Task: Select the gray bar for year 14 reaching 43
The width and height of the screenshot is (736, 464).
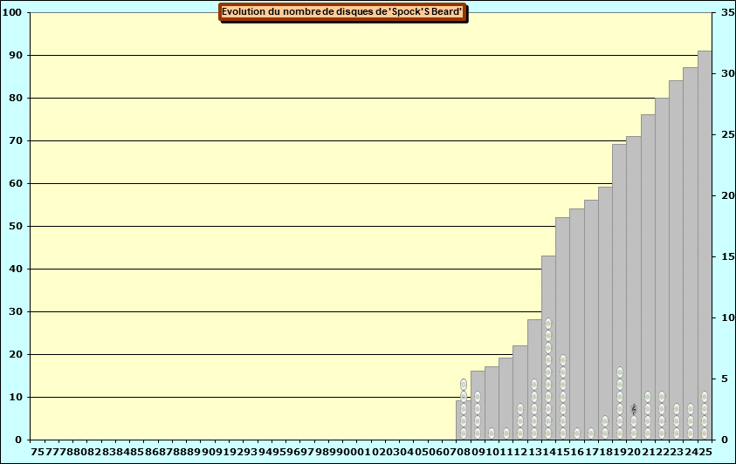Action: pos(548,348)
